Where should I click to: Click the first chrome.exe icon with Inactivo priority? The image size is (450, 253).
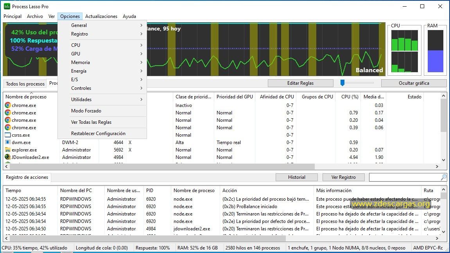tap(8, 105)
